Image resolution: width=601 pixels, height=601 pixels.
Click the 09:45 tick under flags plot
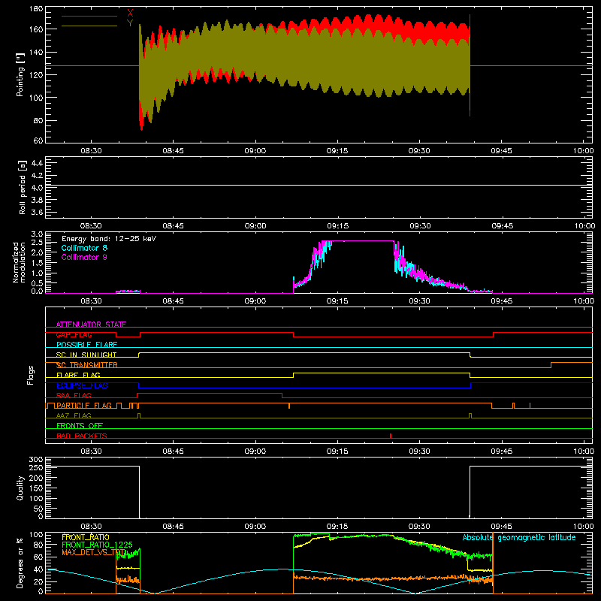[x=501, y=452]
